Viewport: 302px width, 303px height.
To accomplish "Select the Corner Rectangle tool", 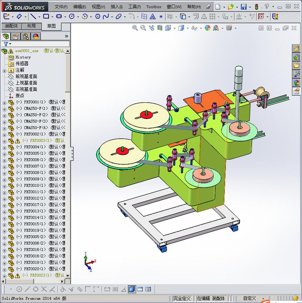I will tap(46, 16).
